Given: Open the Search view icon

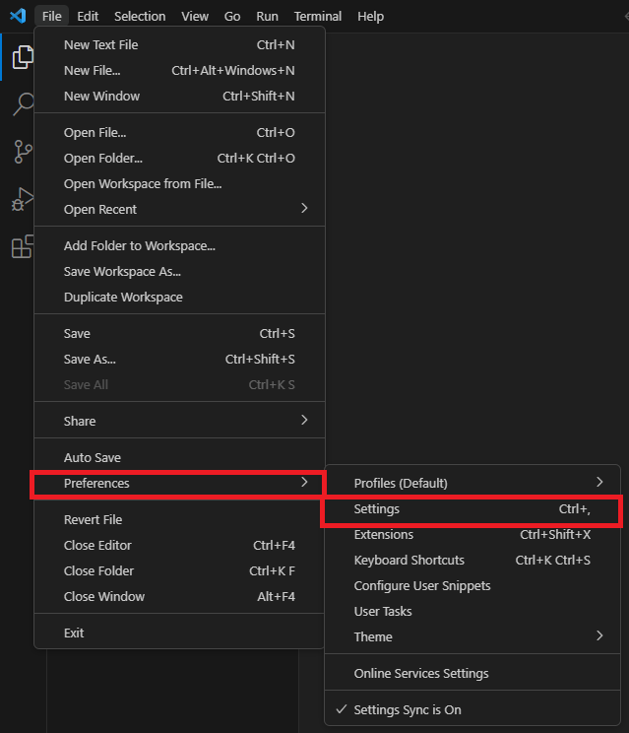Looking at the screenshot, I should (x=23, y=103).
